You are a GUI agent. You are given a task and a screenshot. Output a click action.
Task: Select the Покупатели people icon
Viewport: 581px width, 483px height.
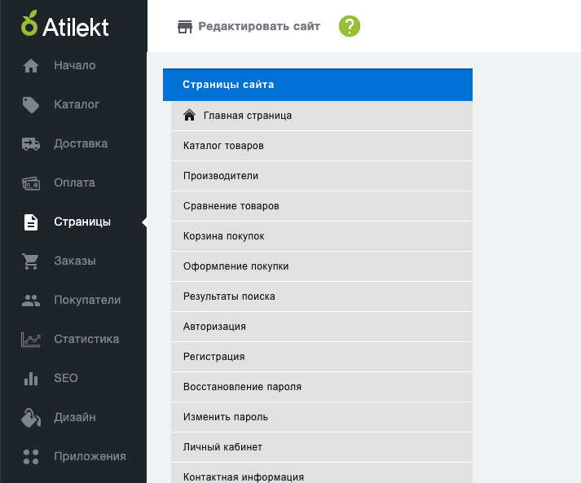(31, 301)
